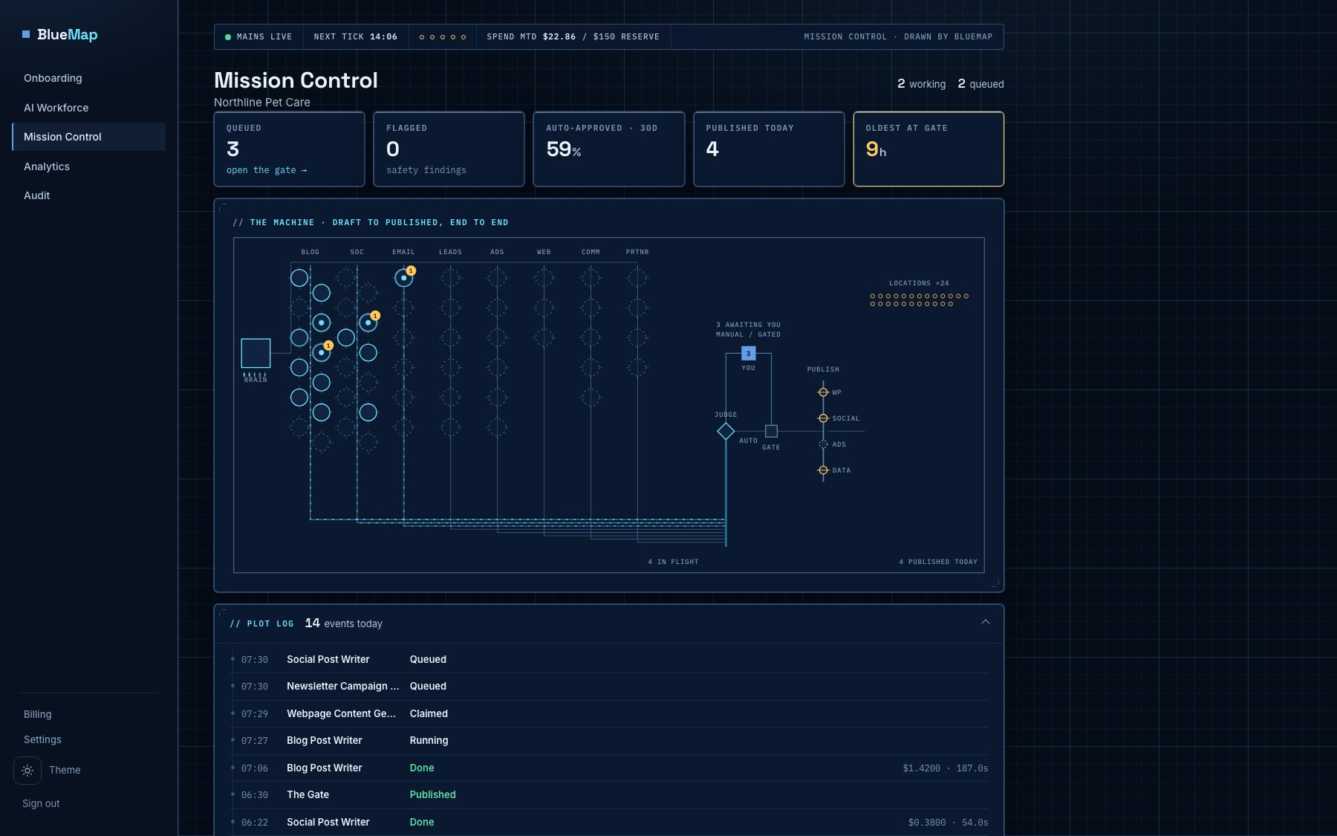Select the EMAIL node with alert badge
Image resolution: width=1337 pixels, height=836 pixels.
click(403, 278)
